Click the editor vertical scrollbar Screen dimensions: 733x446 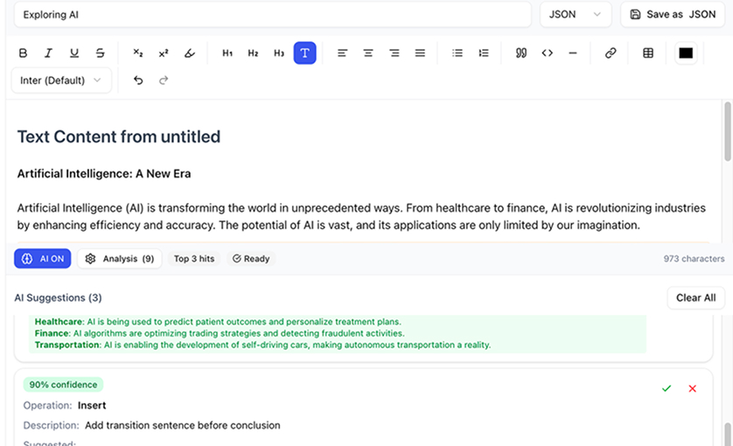click(x=728, y=131)
